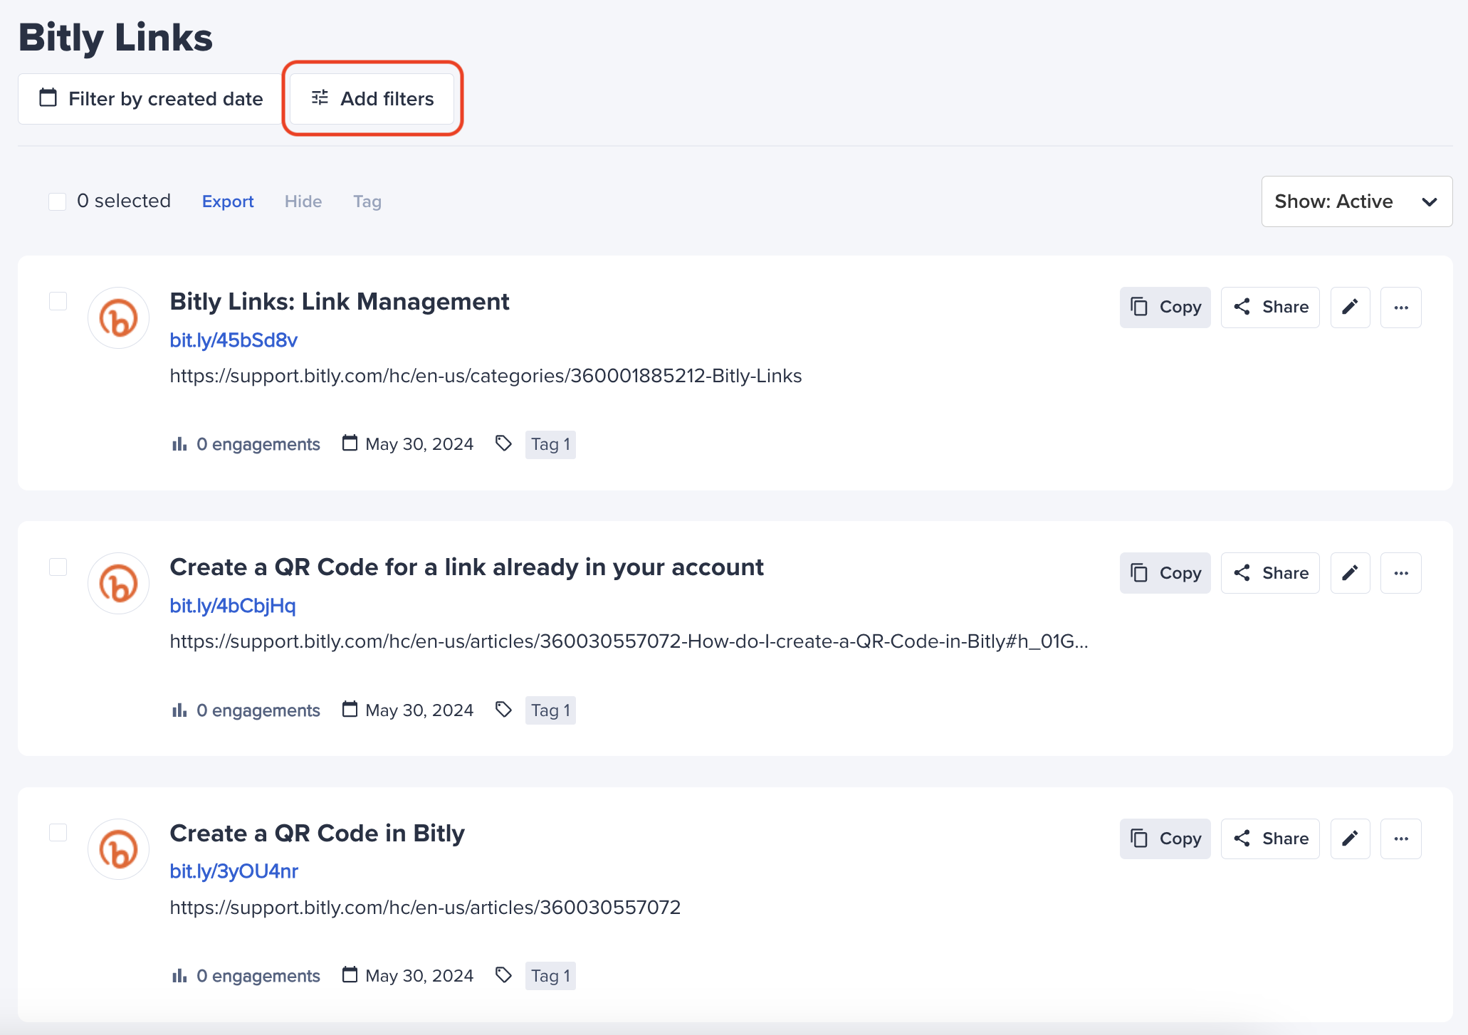The width and height of the screenshot is (1468, 1035).
Task: Click May 30, 2024 date on Link Management card
Action: [408, 444]
